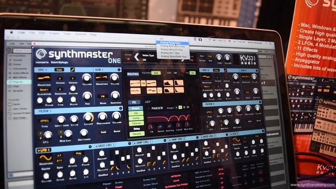Toggle the LFO 1 Poly button

pyautogui.click(x=78, y=153)
